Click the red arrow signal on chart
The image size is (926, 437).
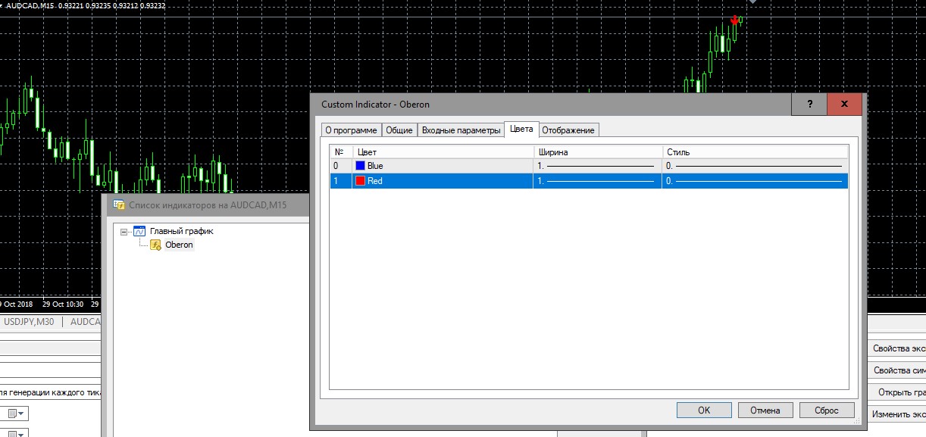[734, 21]
